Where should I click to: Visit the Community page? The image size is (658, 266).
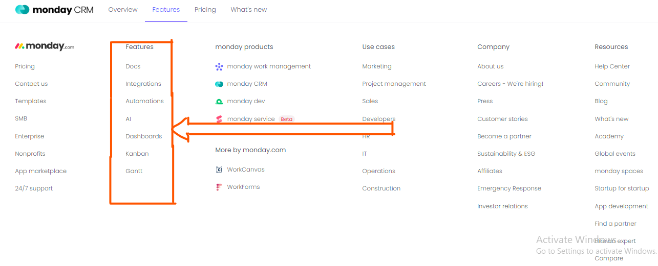pyautogui.click(x=612, y=84)
